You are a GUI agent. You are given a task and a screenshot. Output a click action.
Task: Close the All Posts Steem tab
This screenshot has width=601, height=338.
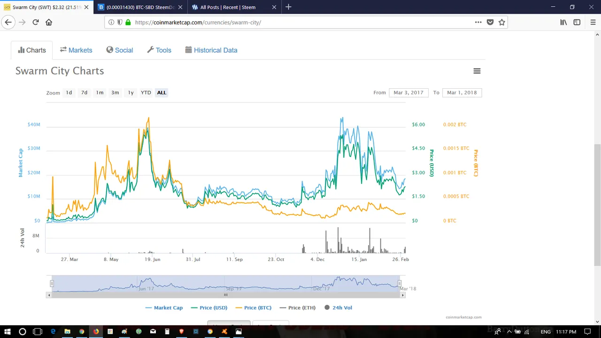[274, 7]
